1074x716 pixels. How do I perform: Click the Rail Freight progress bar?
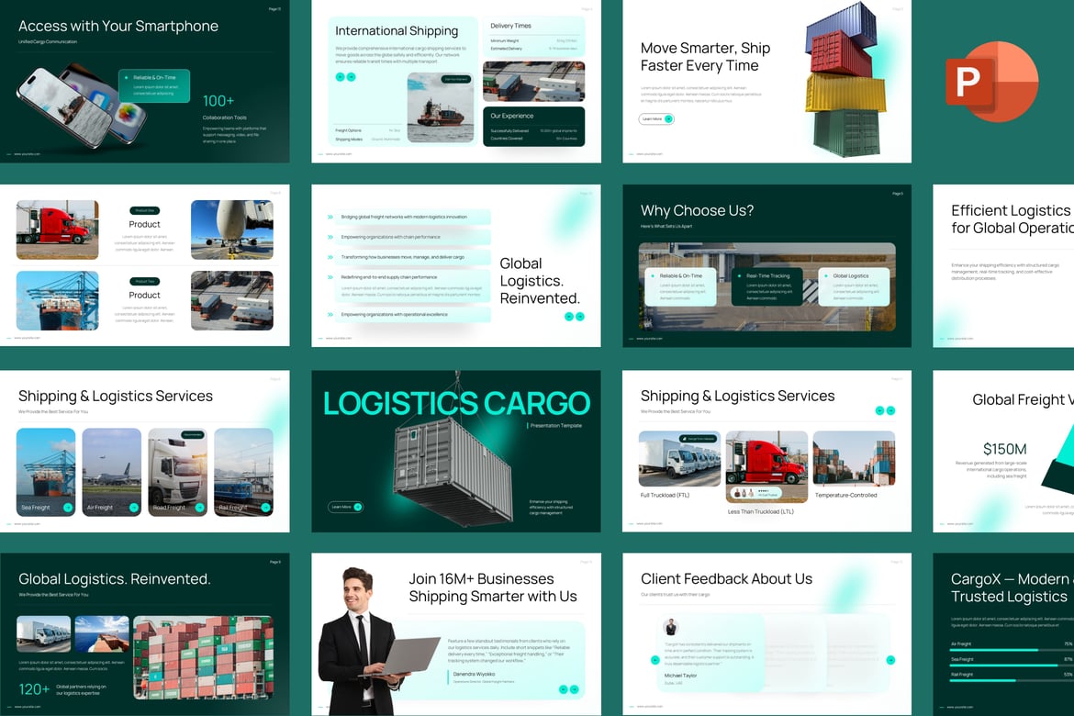pos(1011,680)
